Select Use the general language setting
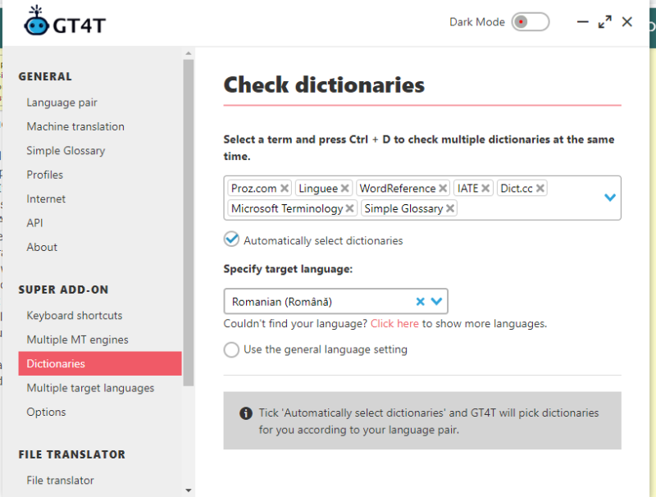Image resolution: width=656 pixels, height=497 pixels. (231, 349)
